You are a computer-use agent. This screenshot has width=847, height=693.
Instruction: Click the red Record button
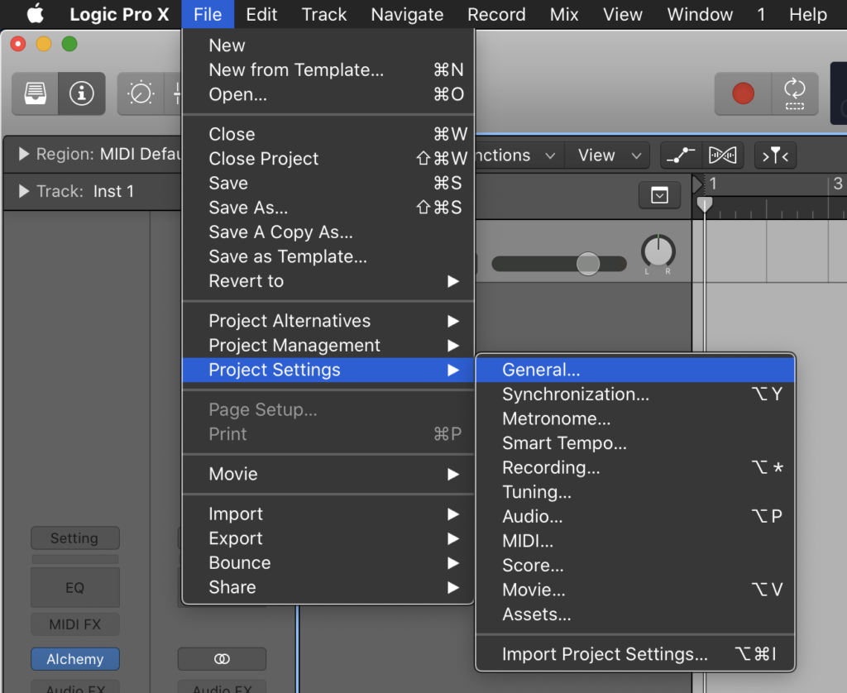click(743, 93)
